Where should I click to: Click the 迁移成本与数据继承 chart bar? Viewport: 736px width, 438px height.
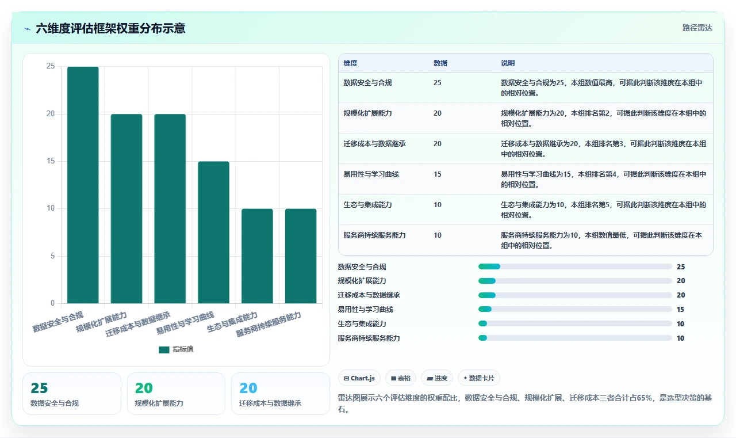coord(170,208)
